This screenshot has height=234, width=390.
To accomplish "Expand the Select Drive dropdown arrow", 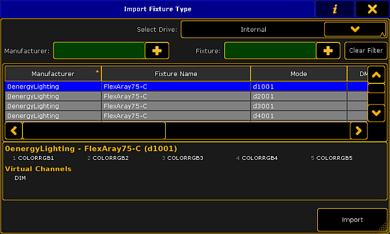I will 355,29.
